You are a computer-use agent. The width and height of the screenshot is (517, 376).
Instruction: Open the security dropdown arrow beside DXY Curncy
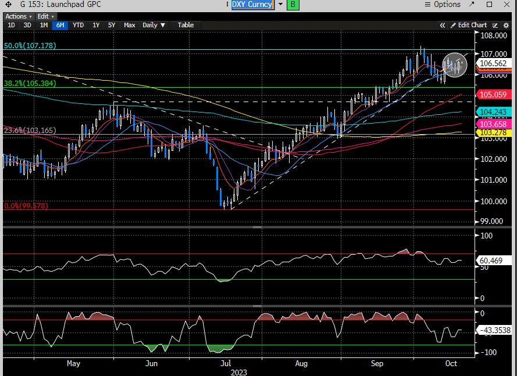pos(280,5)
